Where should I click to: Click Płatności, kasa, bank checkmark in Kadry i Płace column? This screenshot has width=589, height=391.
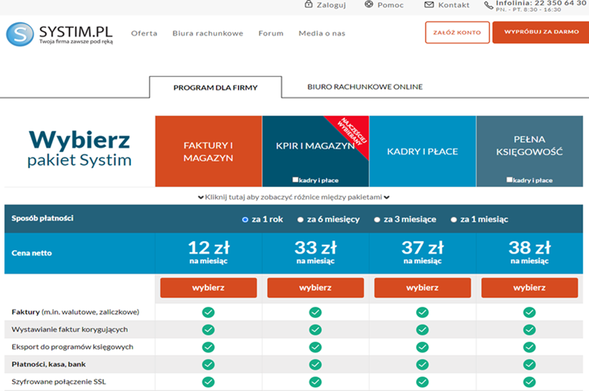[422, 364]
